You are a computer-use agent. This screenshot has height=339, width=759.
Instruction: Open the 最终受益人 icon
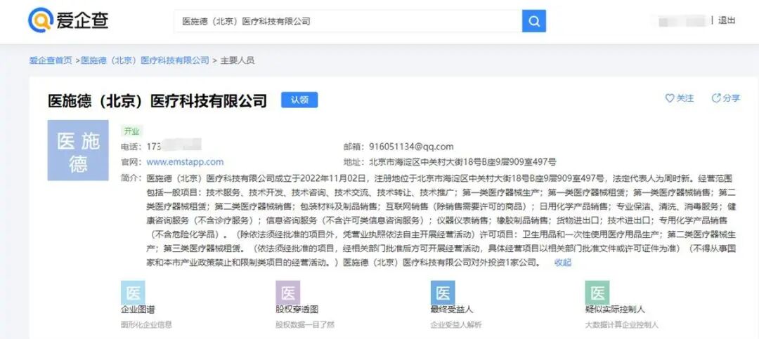pyautogui.click(x=443, y=293)
